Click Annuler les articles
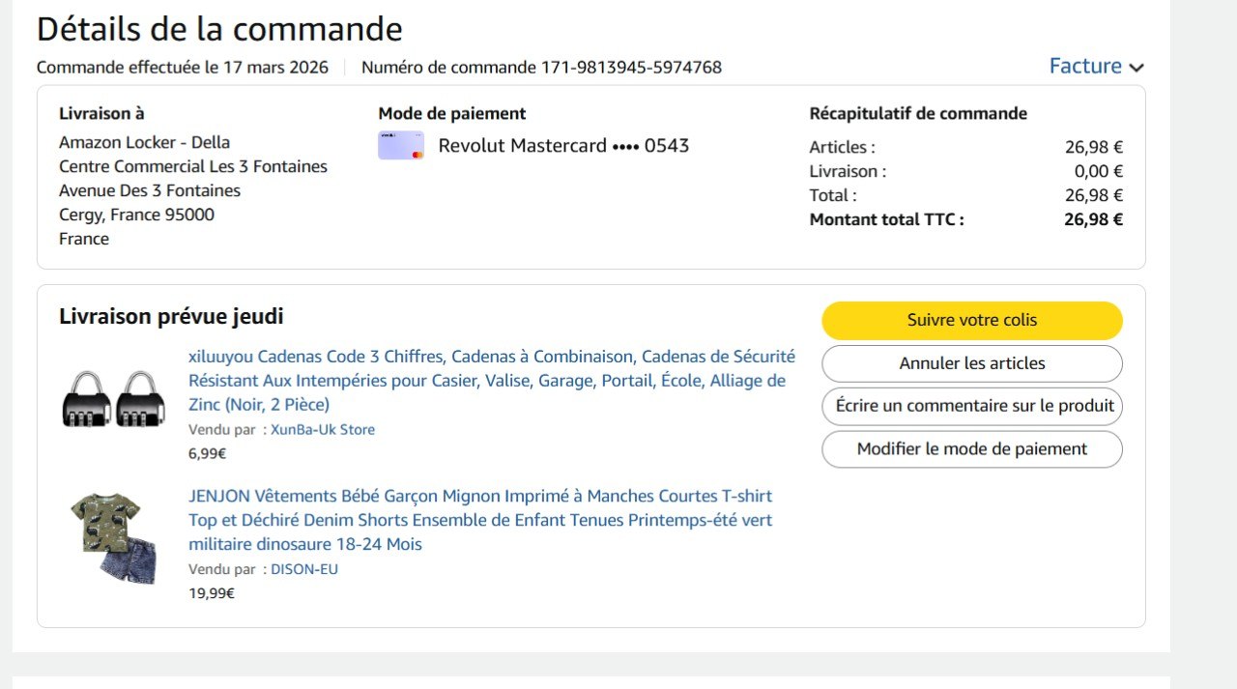 point(972,364)
